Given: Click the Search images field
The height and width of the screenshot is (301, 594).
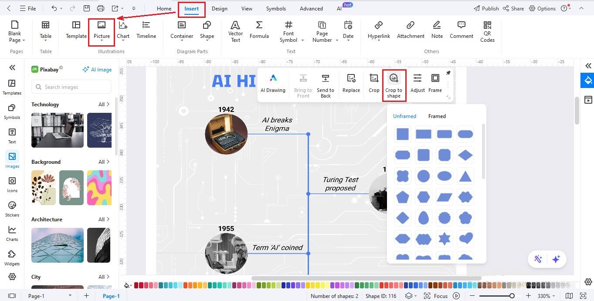Looking at the screenshot, I should (x=71, y=87).
